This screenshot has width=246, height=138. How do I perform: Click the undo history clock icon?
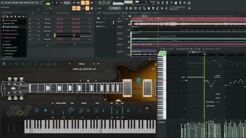click(158, 3)
